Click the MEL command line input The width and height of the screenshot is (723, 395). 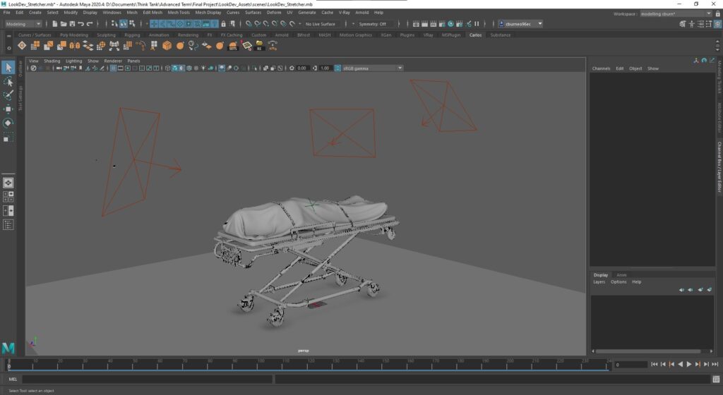[147, 379]
